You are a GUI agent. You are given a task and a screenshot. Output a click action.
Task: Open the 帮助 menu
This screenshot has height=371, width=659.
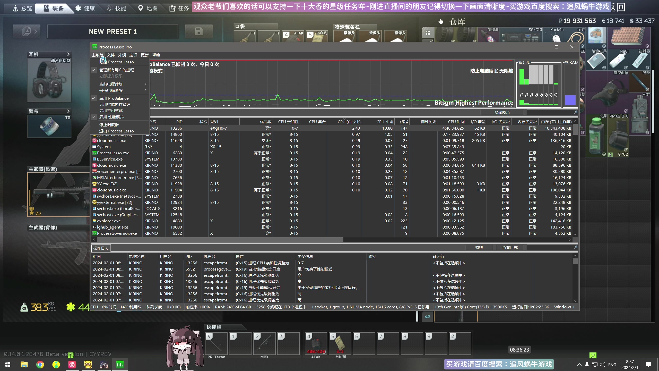(156, 55)
